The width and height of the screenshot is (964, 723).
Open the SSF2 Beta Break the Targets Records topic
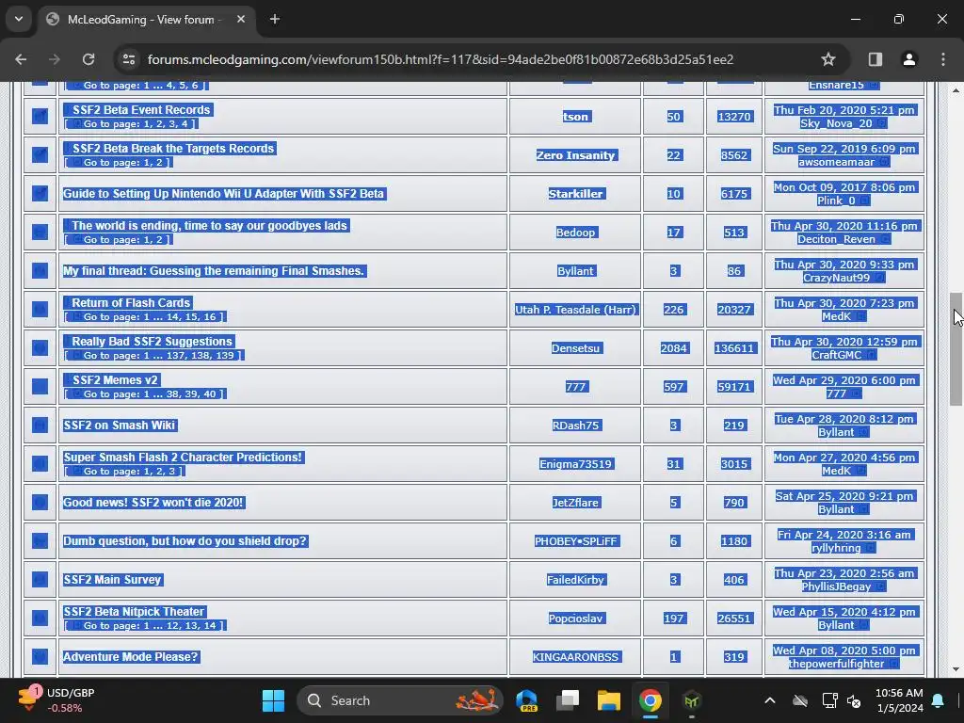(173, 148)
